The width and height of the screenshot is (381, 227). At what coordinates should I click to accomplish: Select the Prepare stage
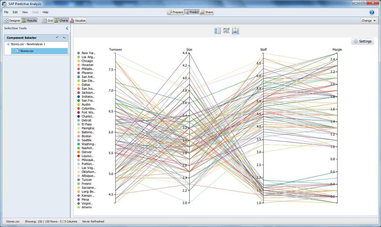click(x=175, y=12)
